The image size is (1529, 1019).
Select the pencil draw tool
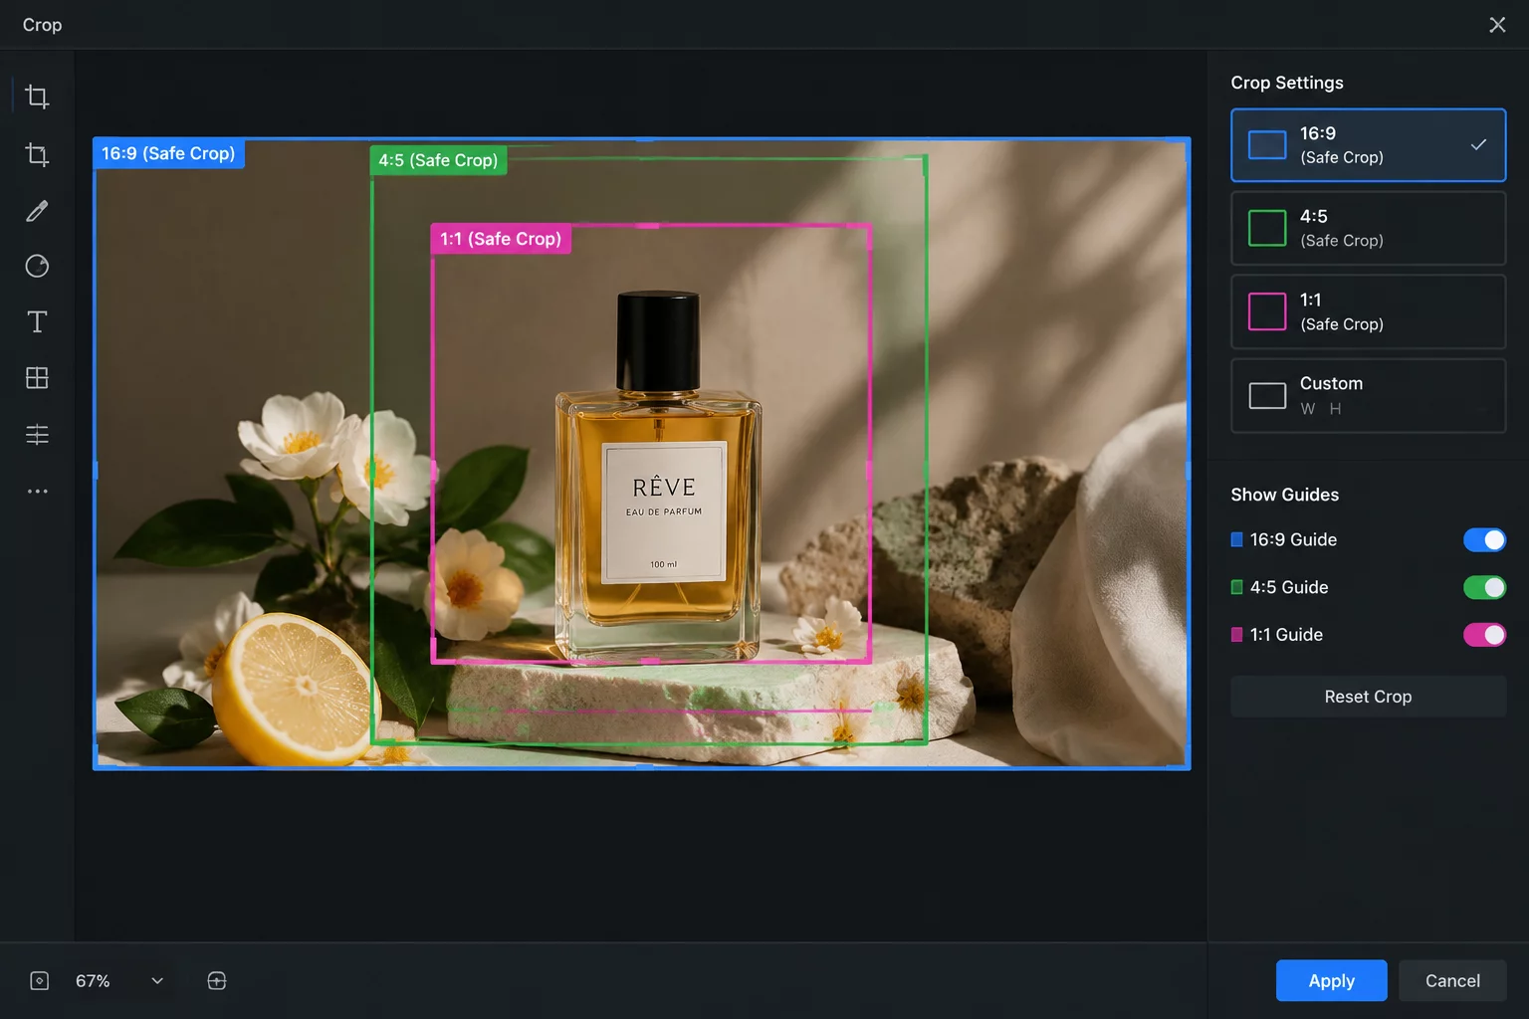pyautogui.click(x=37, y=211)
